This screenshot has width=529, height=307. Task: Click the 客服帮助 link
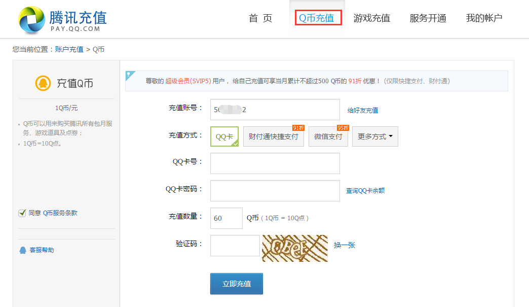(x=42, y=250)
